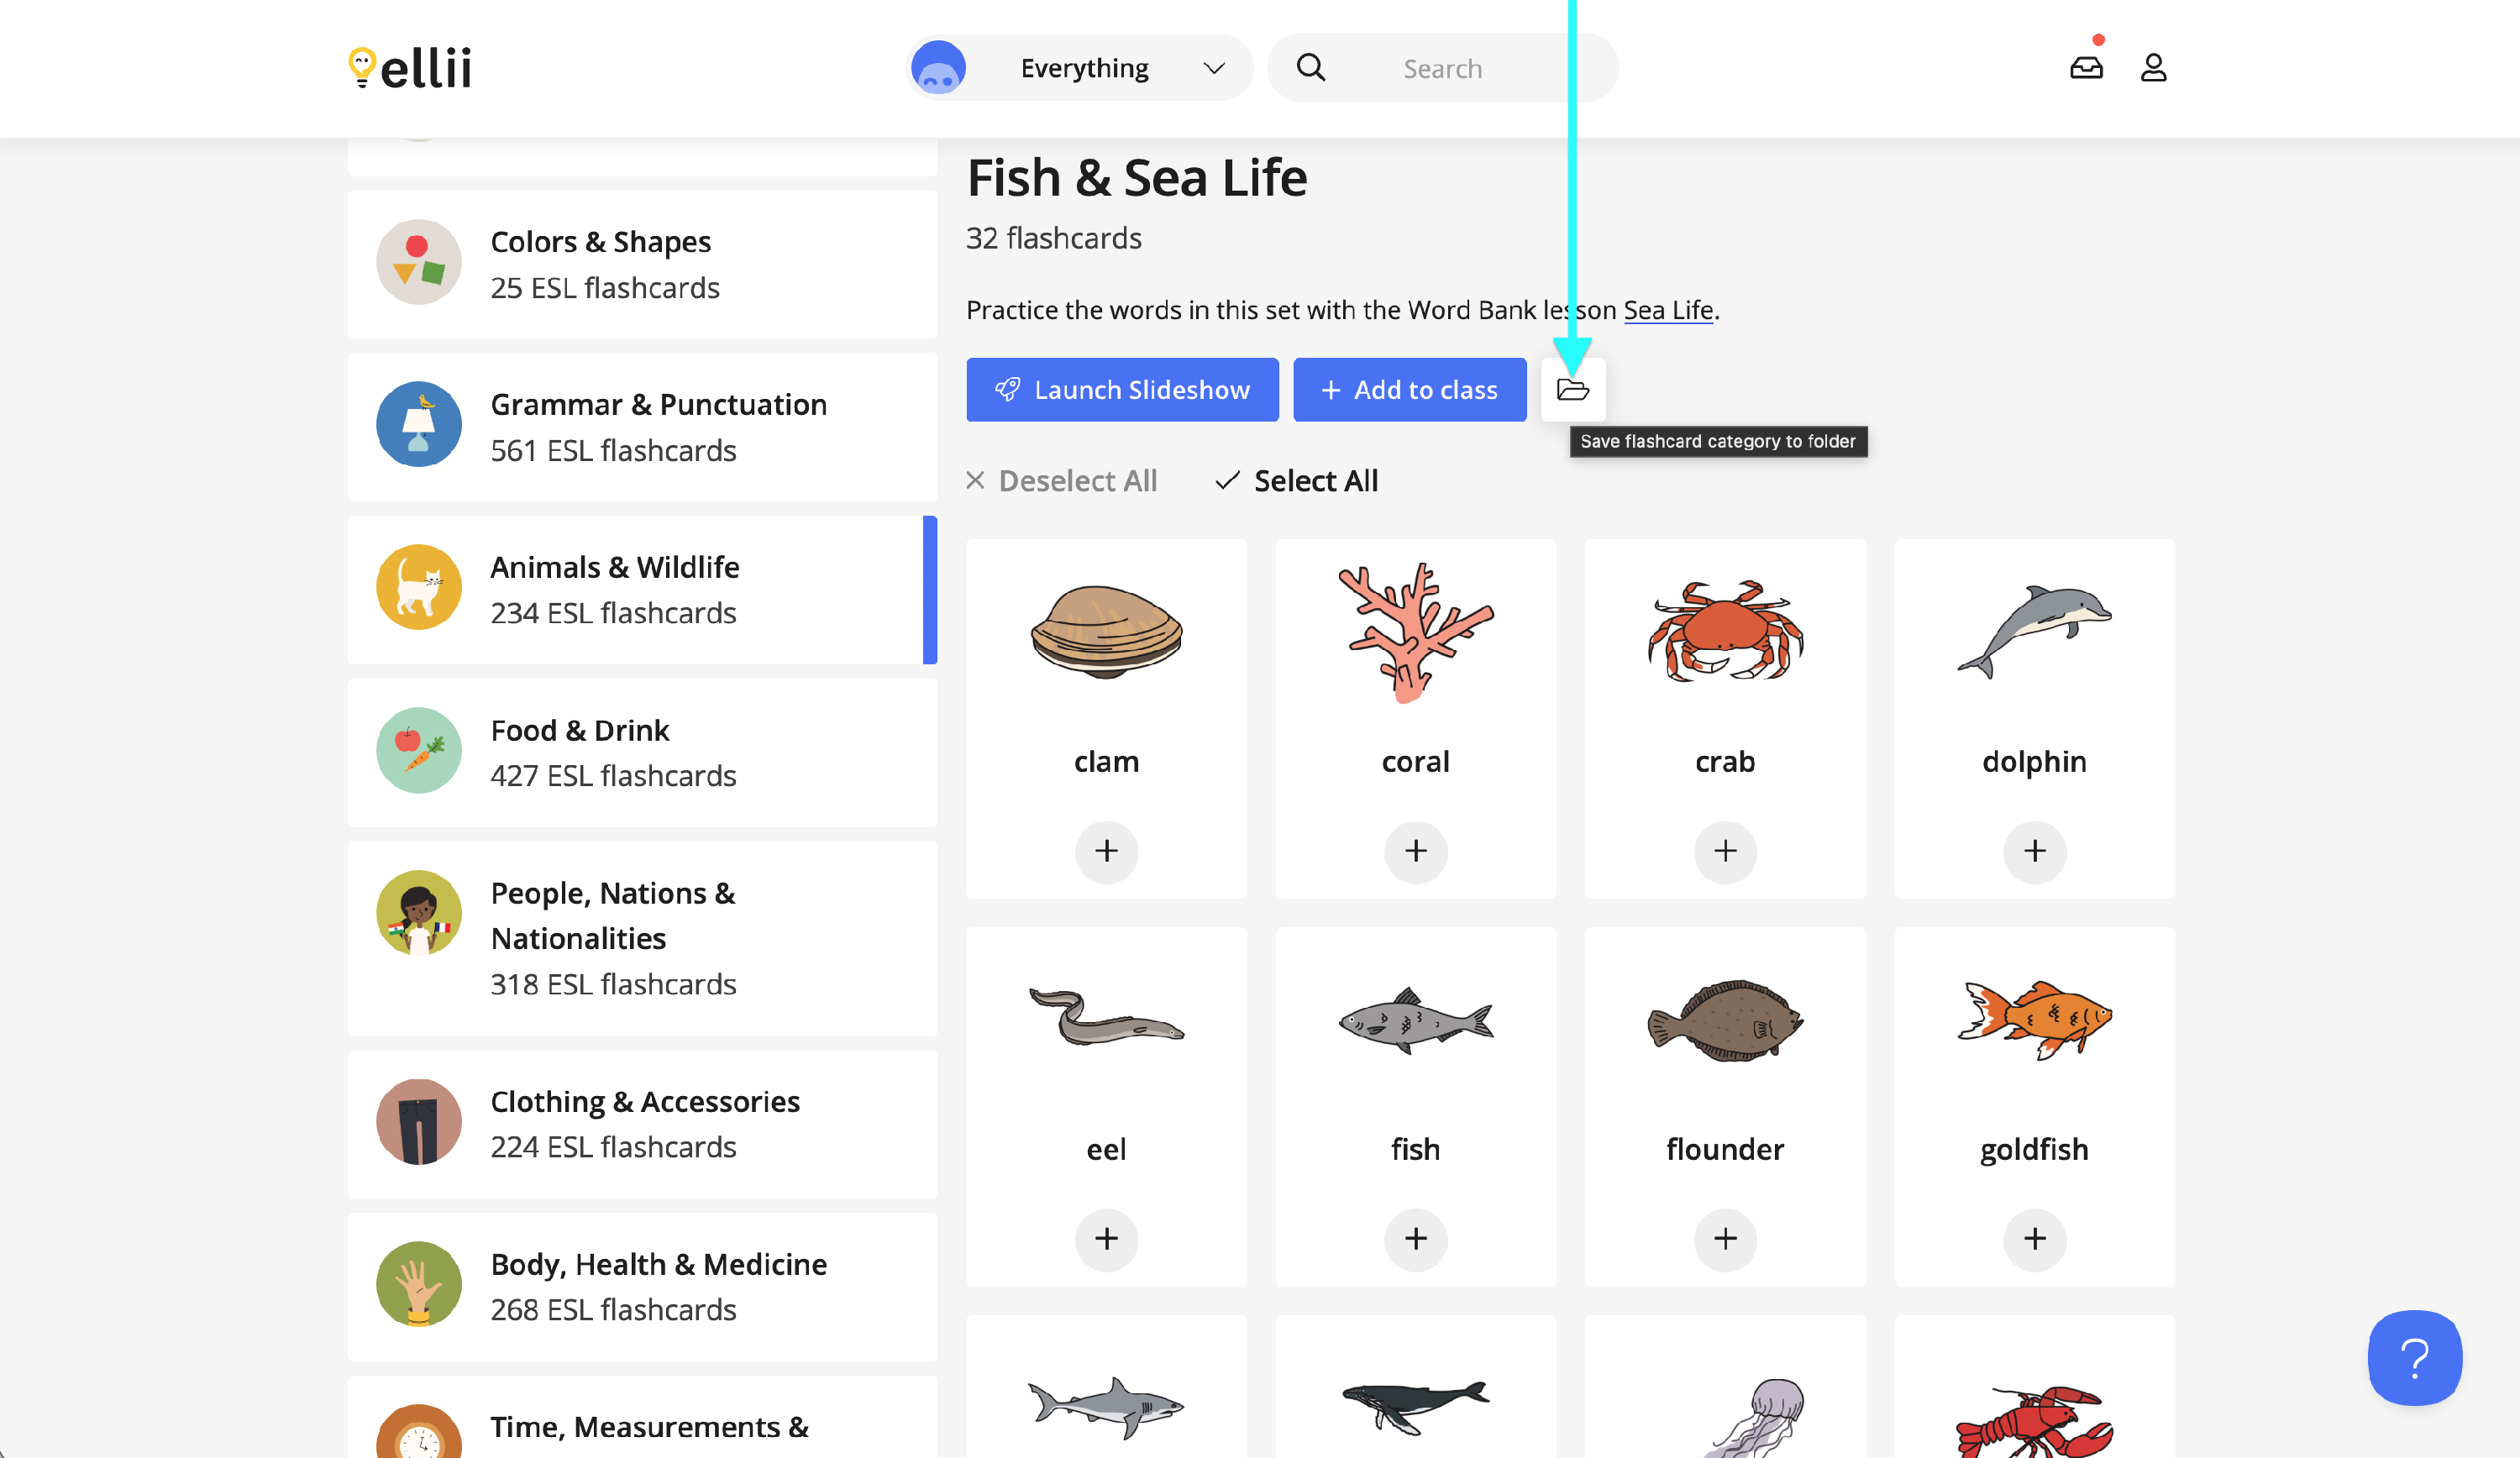Click the Grammar & Punctuation lamp icon
The height and width of the screenshot is (1458, 2520).
click(x=419, y=425)
